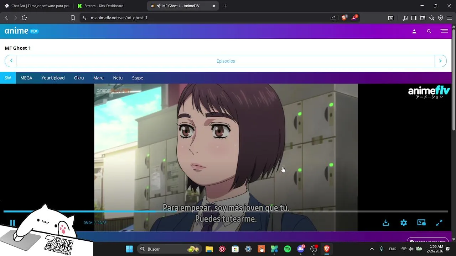Switch to the Okru server tab
Screen dimensions: 456x256
79,78
